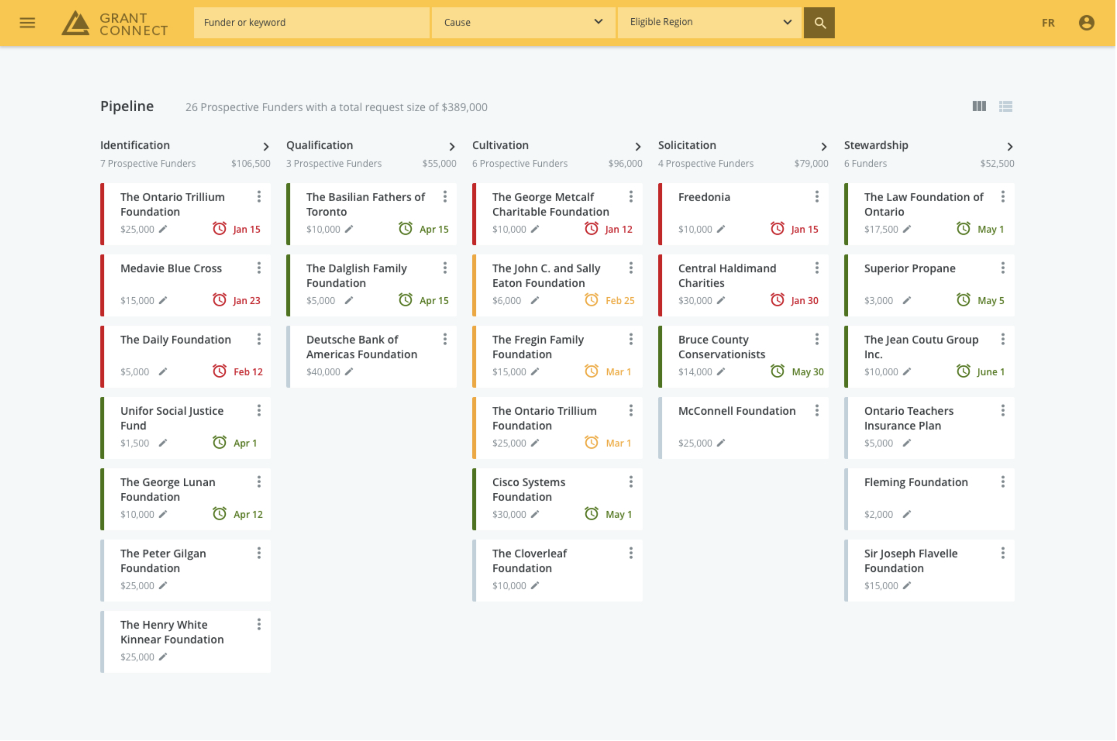
Task: Open options menu for Deutsche Bank of Americas Foundation
Action: [x=445, y=339]
